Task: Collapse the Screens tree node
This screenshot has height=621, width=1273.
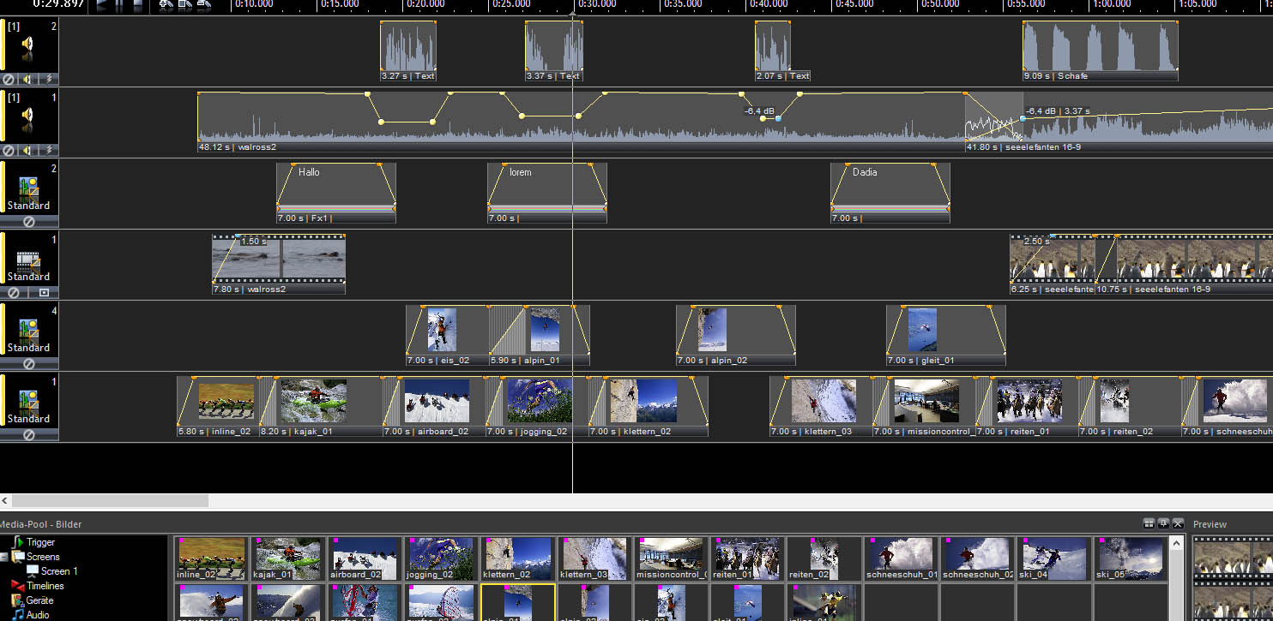Action: (x=4, y=557)
